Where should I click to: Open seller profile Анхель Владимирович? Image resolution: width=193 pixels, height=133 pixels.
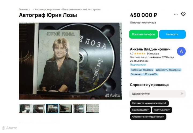point(150,49)
